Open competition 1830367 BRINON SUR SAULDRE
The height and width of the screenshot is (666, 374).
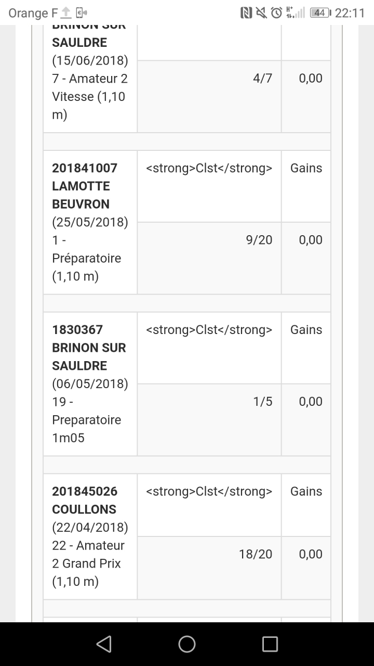pyautogui.click(x=89, y=348)
